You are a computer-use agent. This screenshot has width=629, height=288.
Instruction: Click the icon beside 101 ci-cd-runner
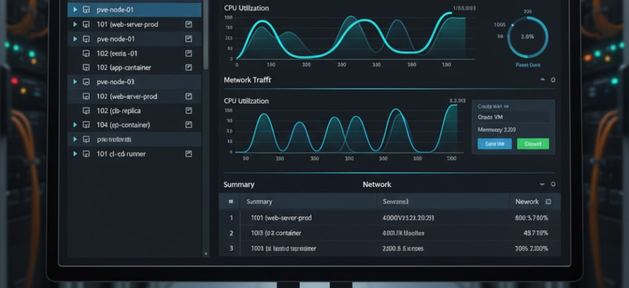coord(86,154)
